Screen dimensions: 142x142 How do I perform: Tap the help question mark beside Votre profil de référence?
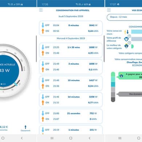point(129,36)
